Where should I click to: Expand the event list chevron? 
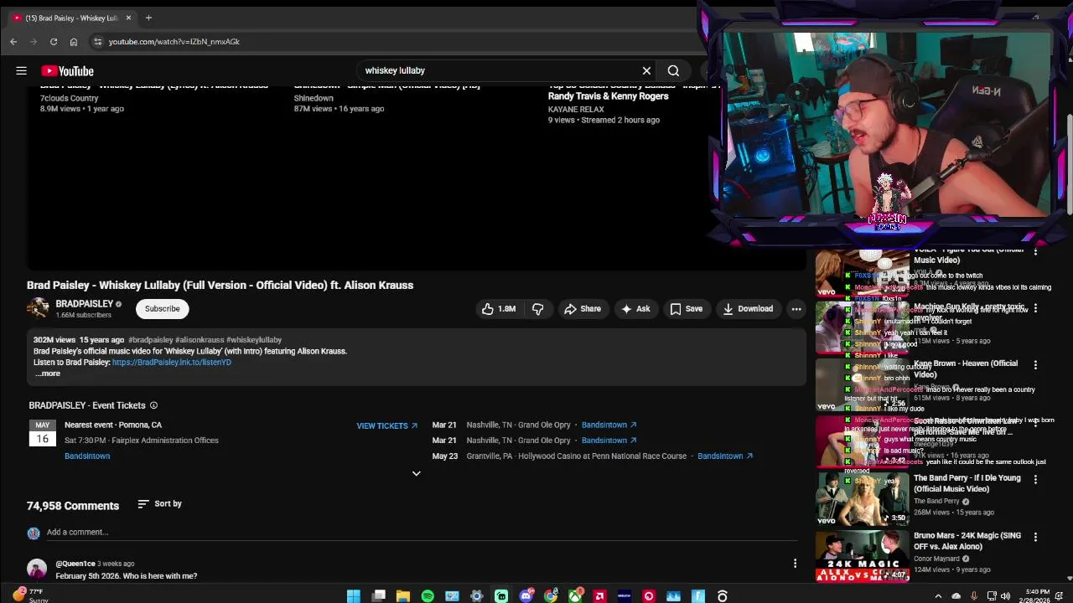[x=416, y=473]
